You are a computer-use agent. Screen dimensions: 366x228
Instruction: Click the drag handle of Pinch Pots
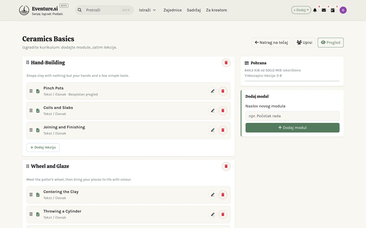point(31,91)
